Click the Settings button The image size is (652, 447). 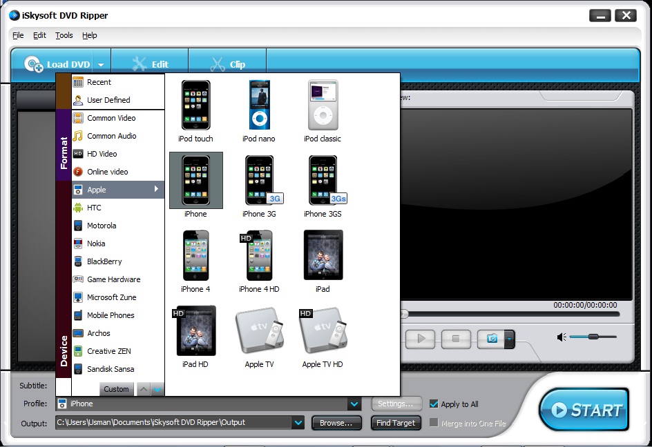pyautogui.click(x=396, y=404)
